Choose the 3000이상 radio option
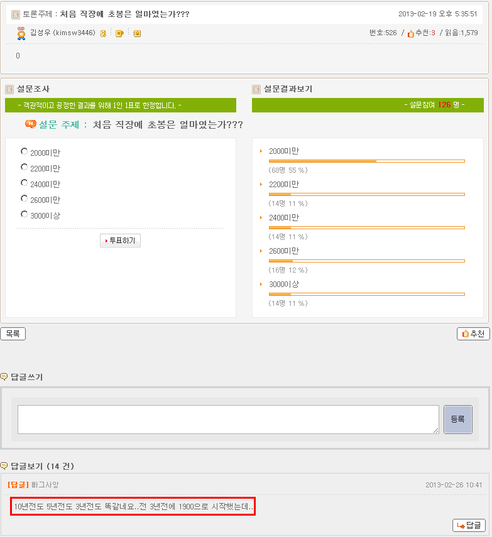Viewport: 492px width, 537px height. coord(25,214)
